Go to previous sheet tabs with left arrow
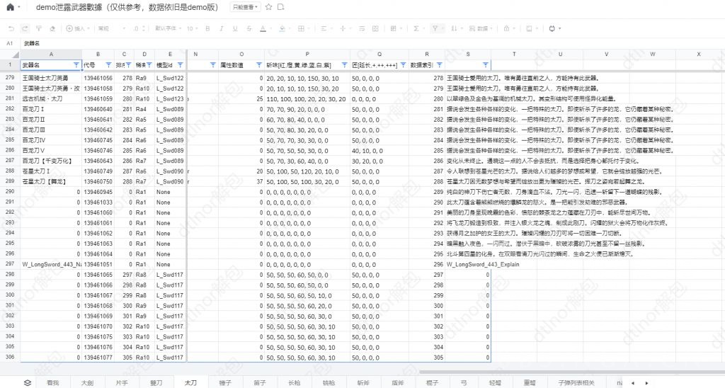 tap(633, 383)
